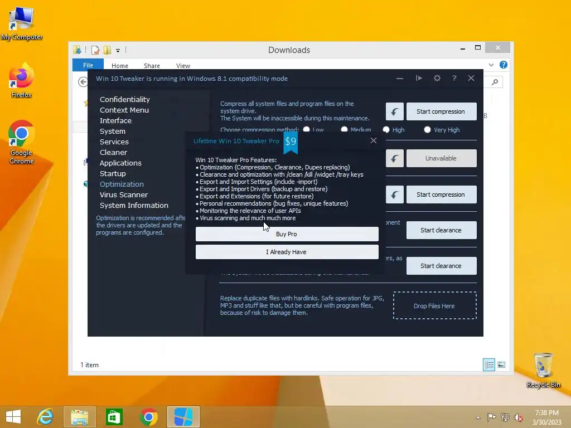Image resolution: width=571 pixels, height=428 pixels.
Task: Click the Drop Files Here area
Action: (x=434, y=305)
